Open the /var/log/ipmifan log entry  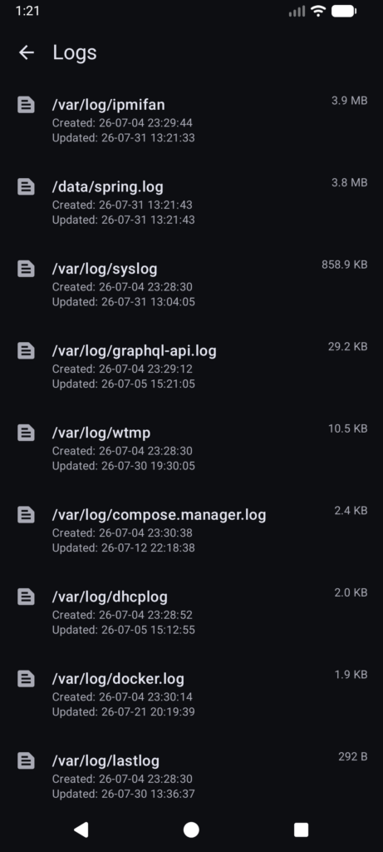[x=191, y=120]
